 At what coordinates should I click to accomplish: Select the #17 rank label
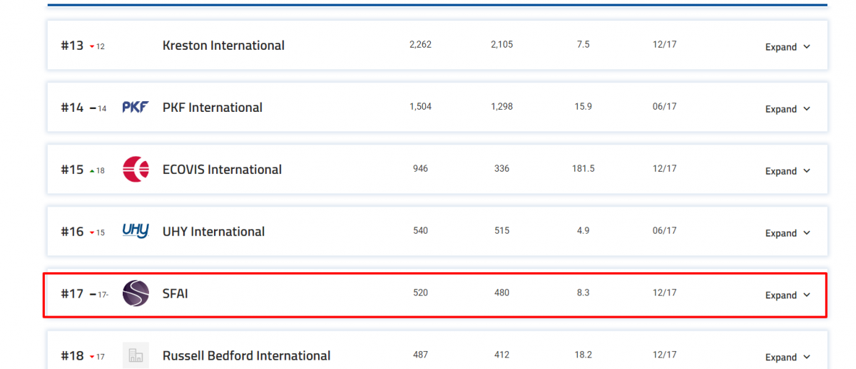point(72,293)
